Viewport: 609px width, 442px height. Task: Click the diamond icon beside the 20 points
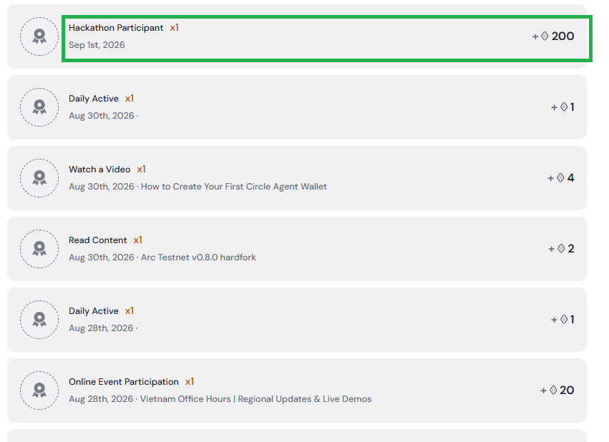553,390
